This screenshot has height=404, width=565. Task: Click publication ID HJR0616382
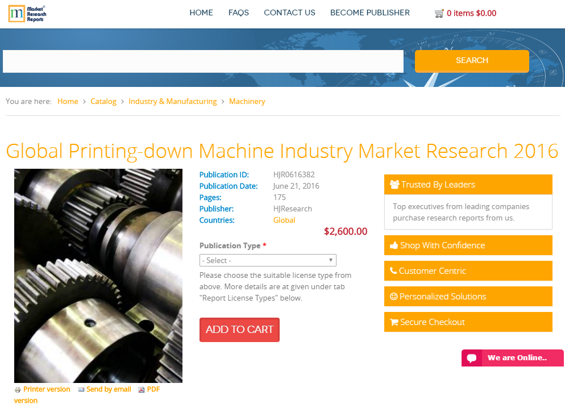(294, 174)
